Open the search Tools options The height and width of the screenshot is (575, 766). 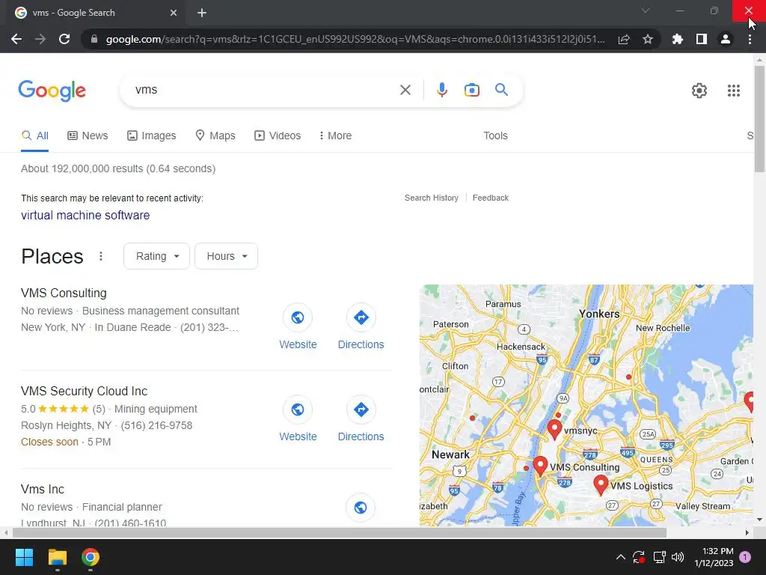495,136
